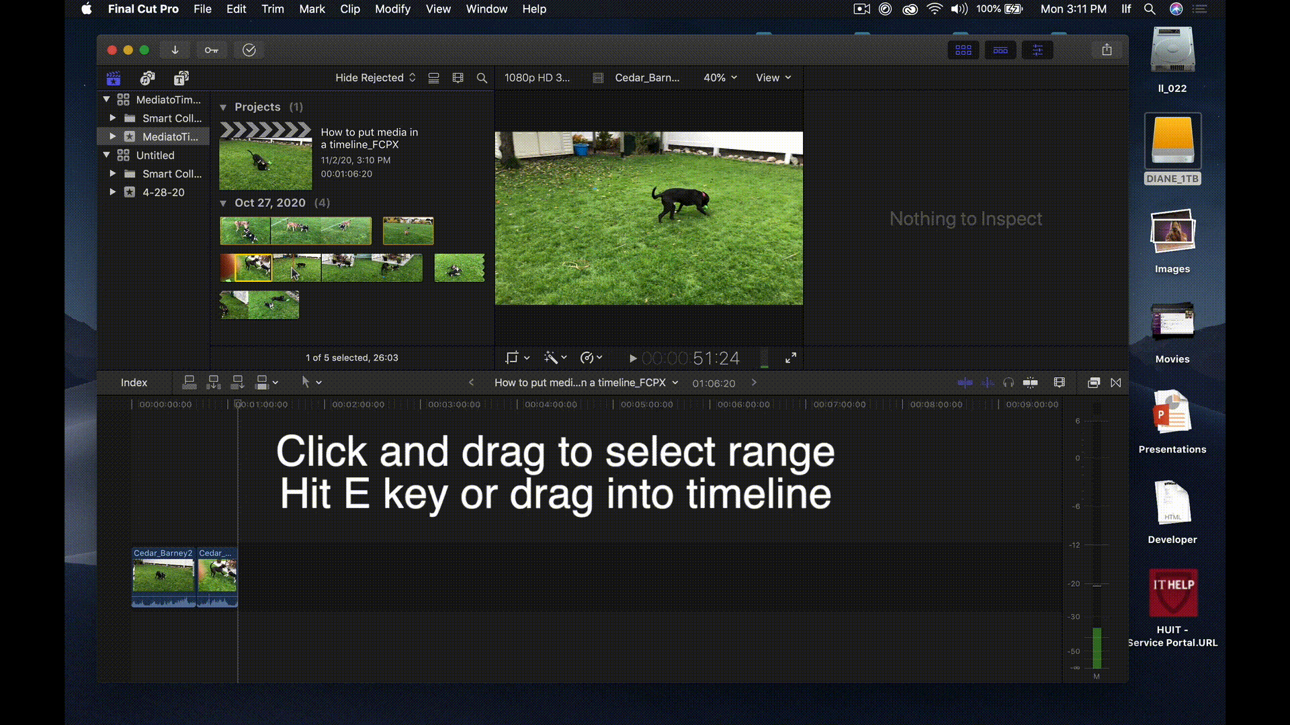Expand the 4-28-20 event triangle
Screen dimensions: 1290x725
[x=113, y=192]
